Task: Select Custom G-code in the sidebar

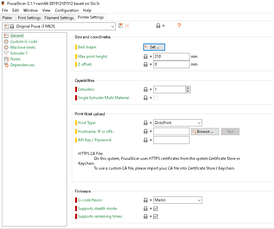Action: (24, 42)
